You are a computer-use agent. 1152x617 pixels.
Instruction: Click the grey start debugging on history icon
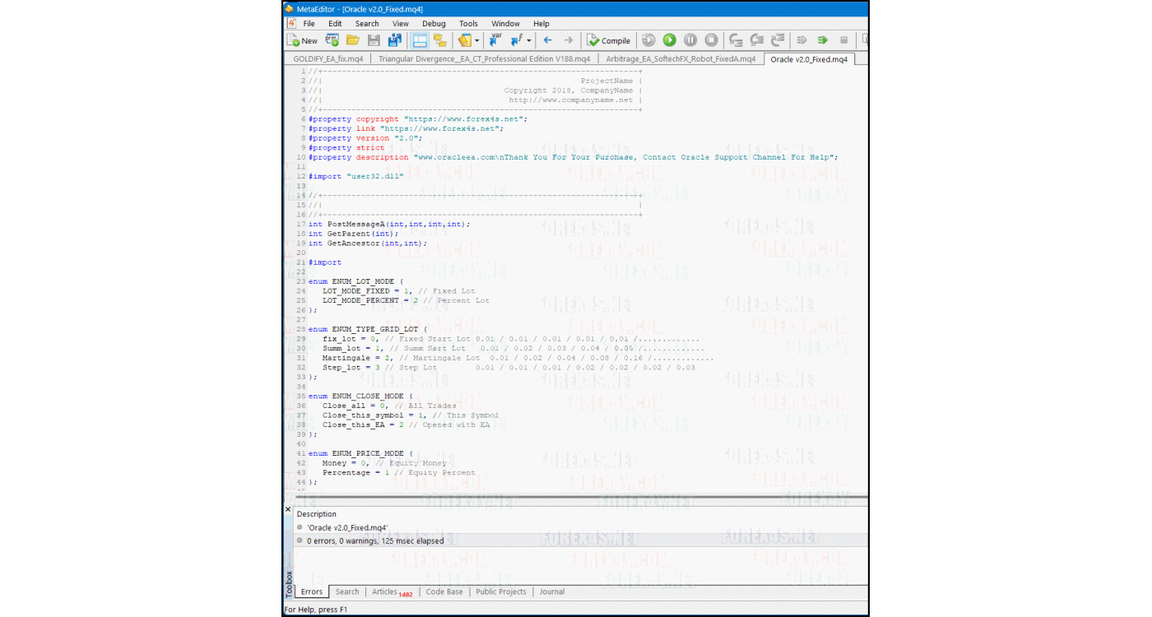click(x=648, y=40)
